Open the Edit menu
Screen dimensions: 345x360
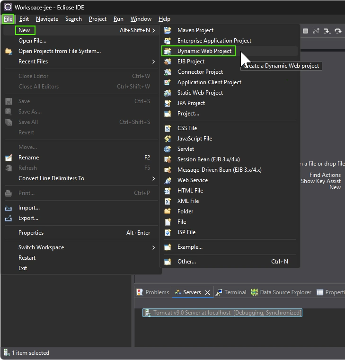click(24, 19)
